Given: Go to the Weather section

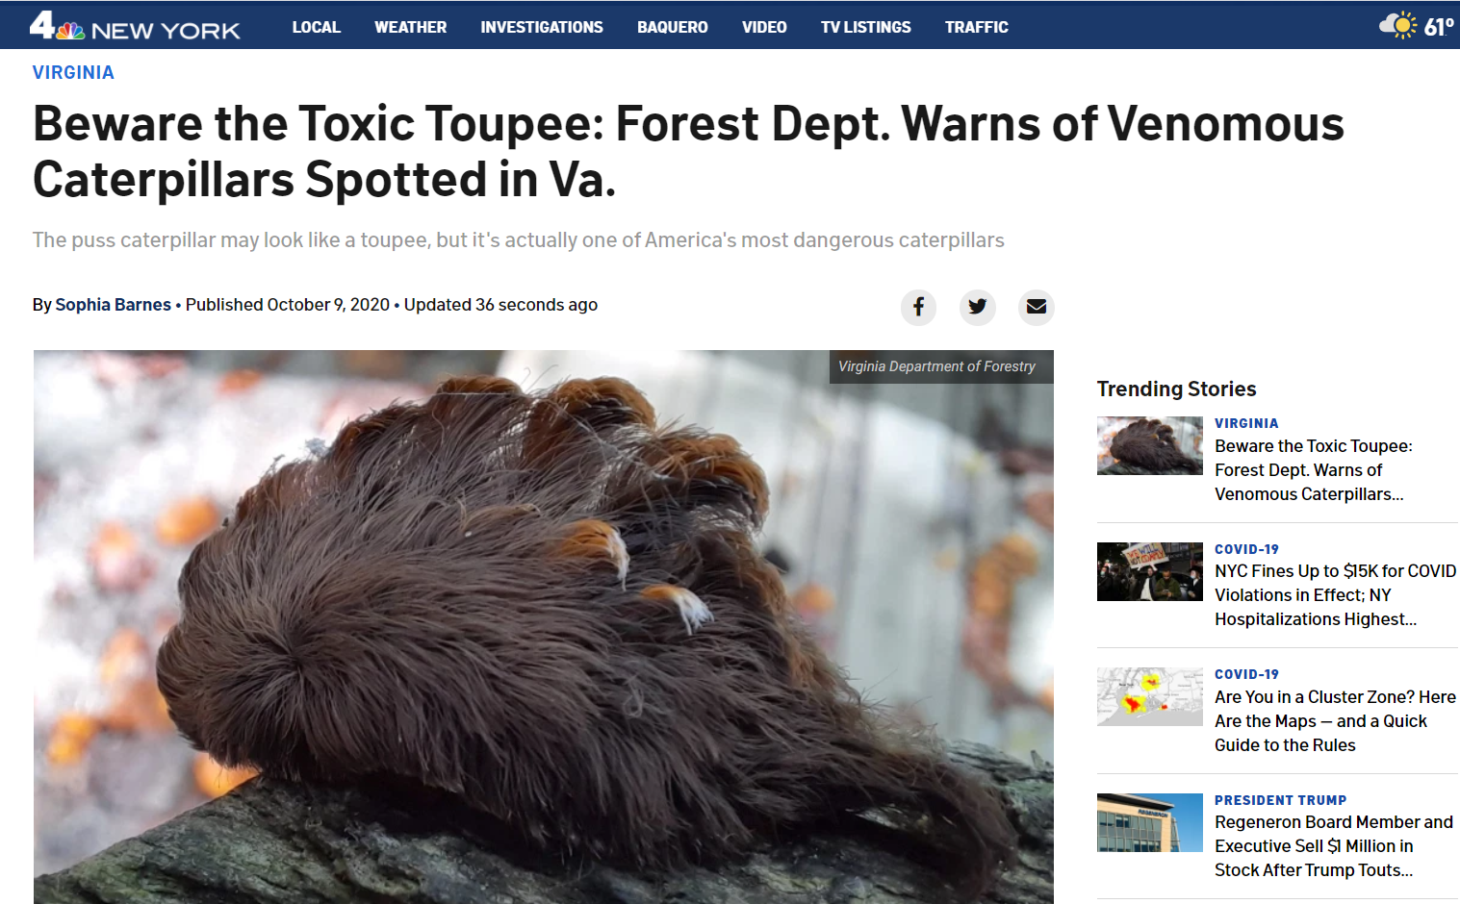Looking at the screenshot, I should click(411, 27).
